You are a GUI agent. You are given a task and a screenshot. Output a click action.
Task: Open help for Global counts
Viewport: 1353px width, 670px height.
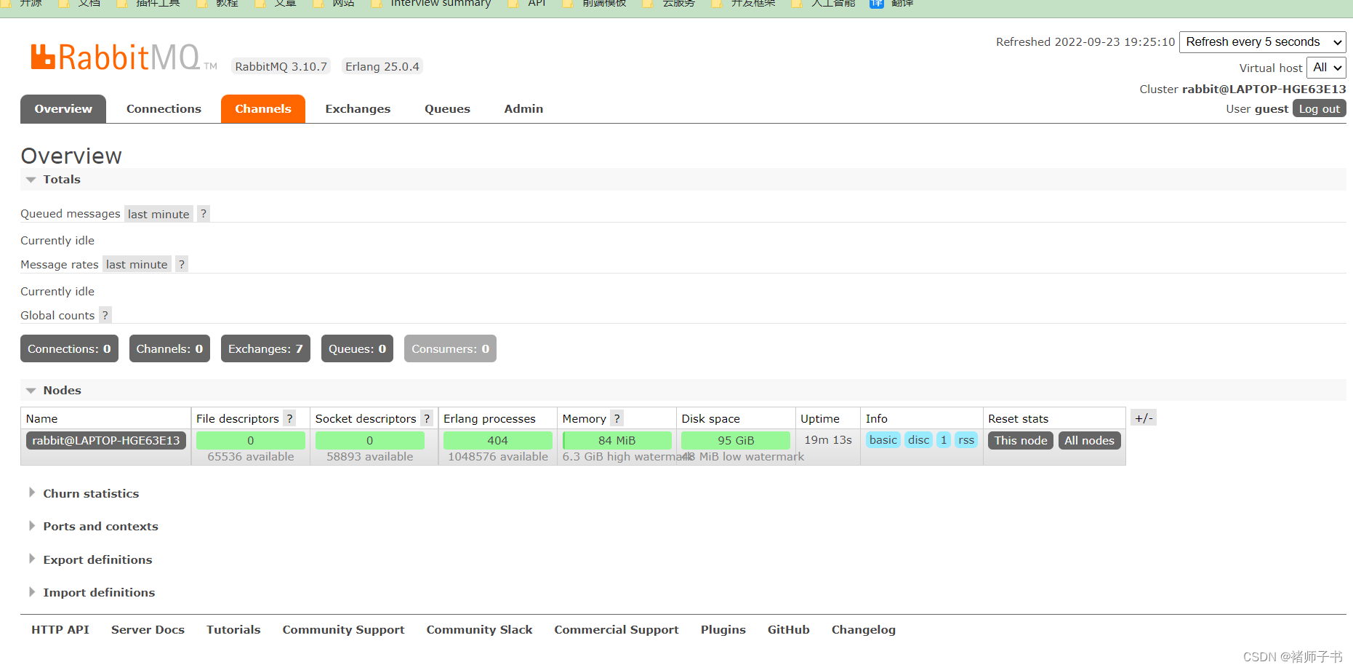(105, 315)
